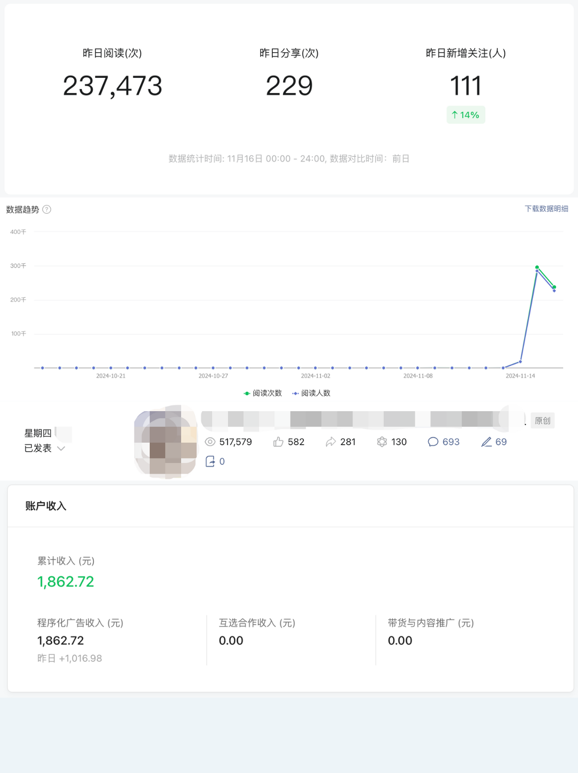Click the eye views icon showing 517,579
Screen dimensions: 578x773
point(210,442)
